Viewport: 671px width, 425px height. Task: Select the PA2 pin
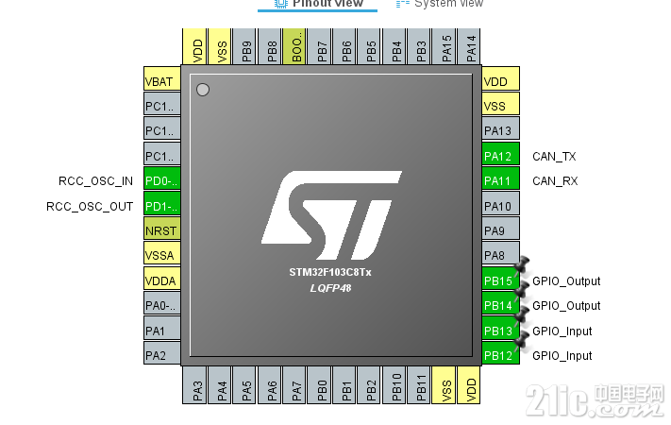coord(161,353)
